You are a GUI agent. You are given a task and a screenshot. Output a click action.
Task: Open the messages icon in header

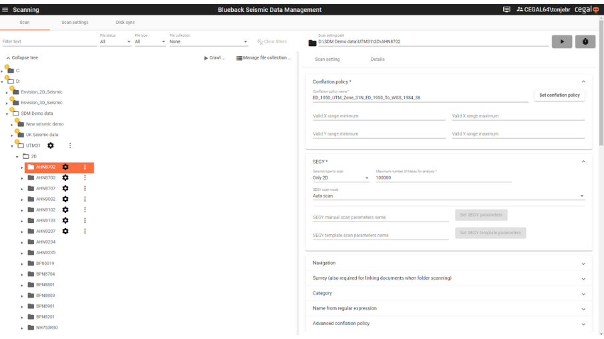click(506, 9)
